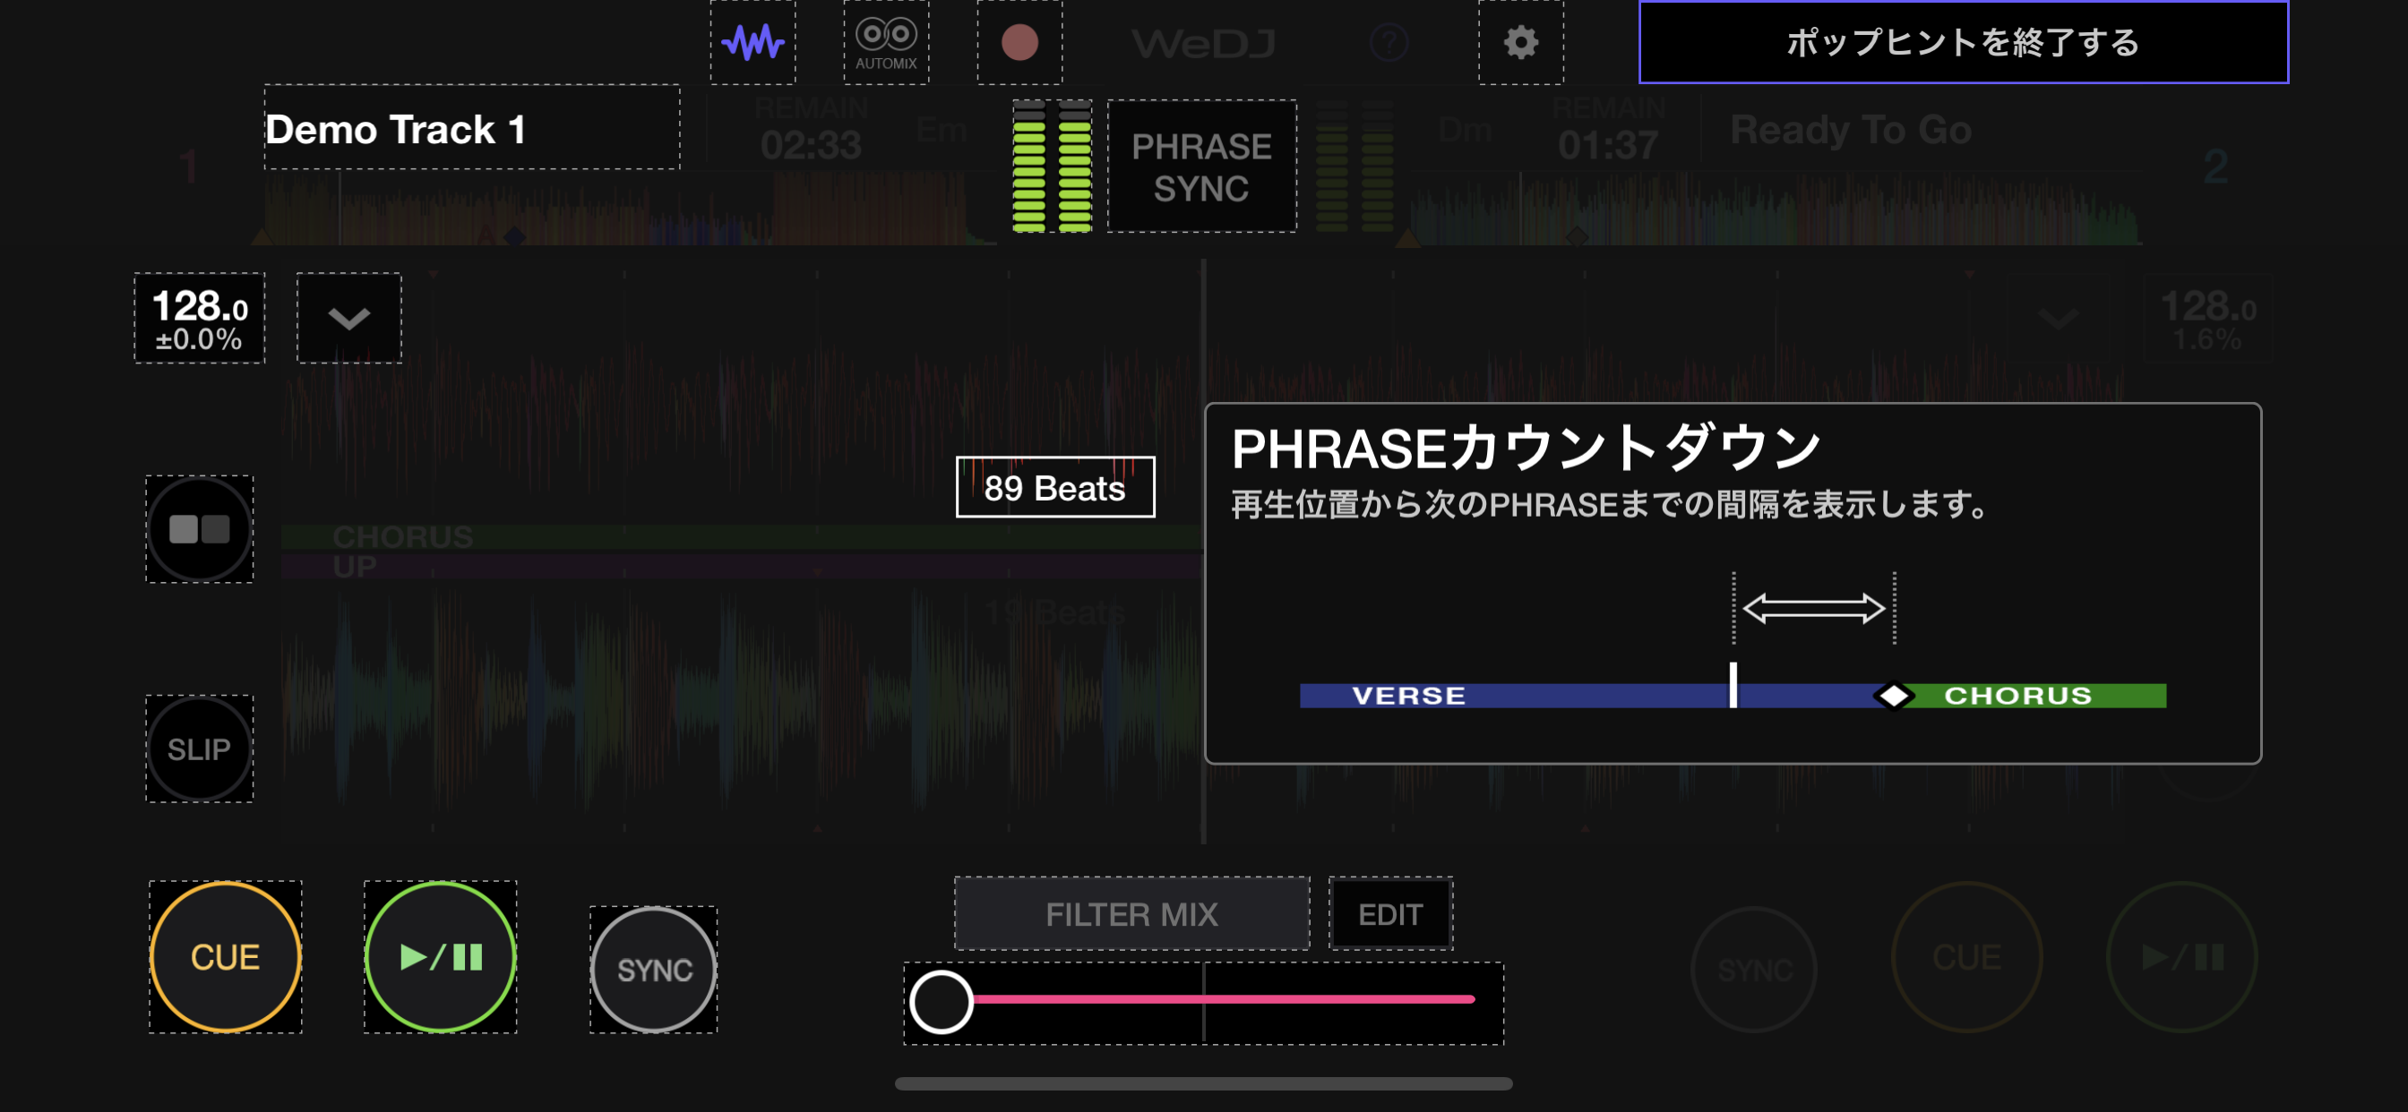Expand the right deck chevron dropdown
The width and height of the screenshot is (2408, 1112).
pyautogui.click(x=2059, y=320)
